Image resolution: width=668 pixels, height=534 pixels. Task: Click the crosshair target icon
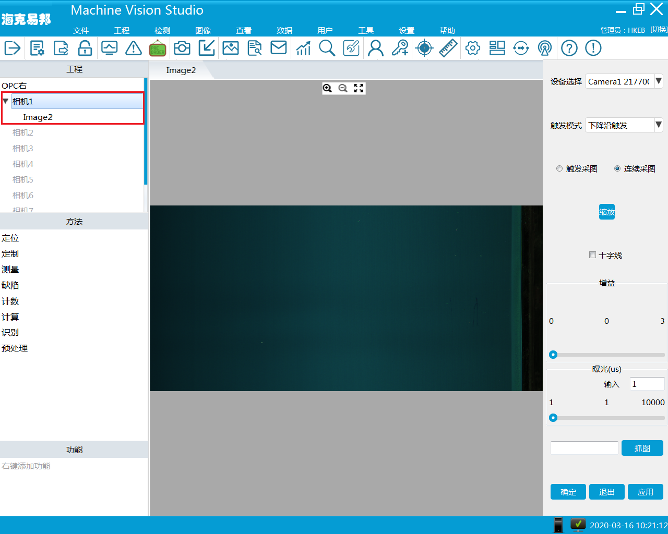tap(424, 48)
